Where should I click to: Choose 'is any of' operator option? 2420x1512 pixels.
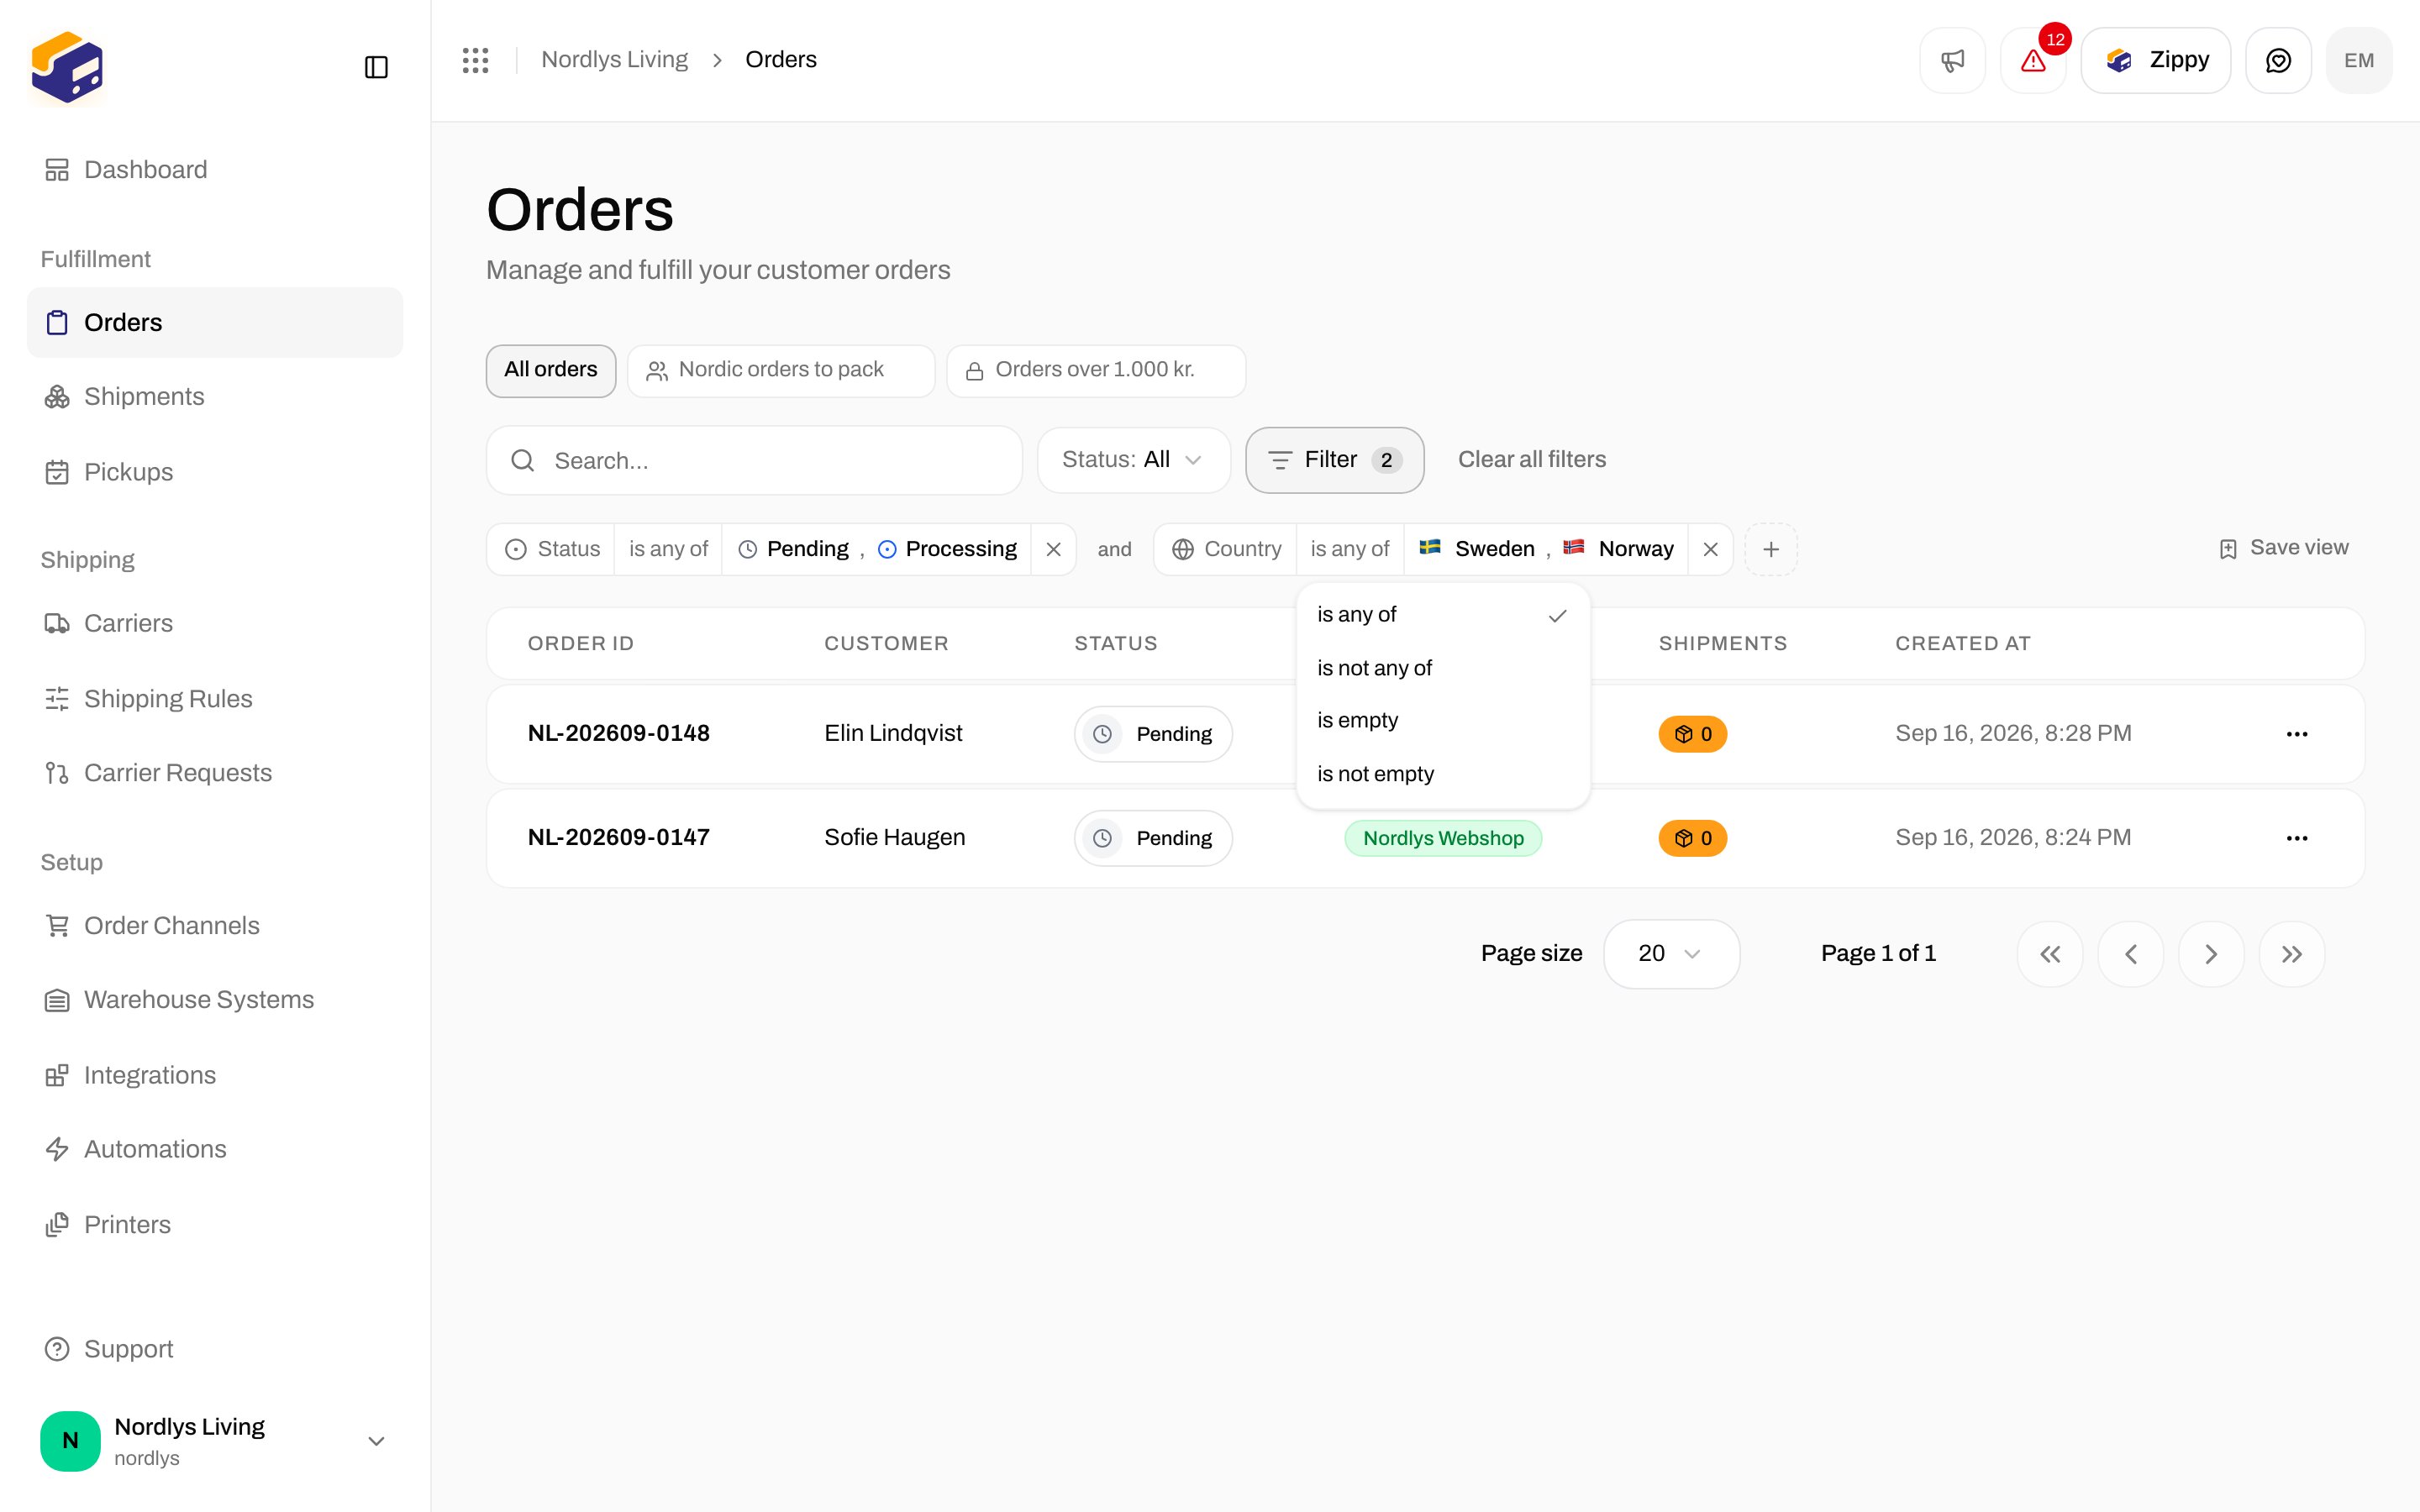[x=1443, y=615]
